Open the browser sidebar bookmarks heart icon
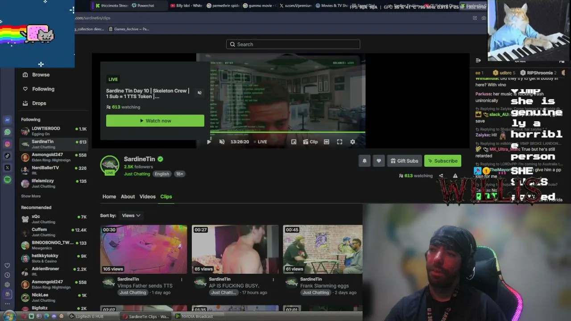This screenshot has height=321, width=571. pos(7,266)
